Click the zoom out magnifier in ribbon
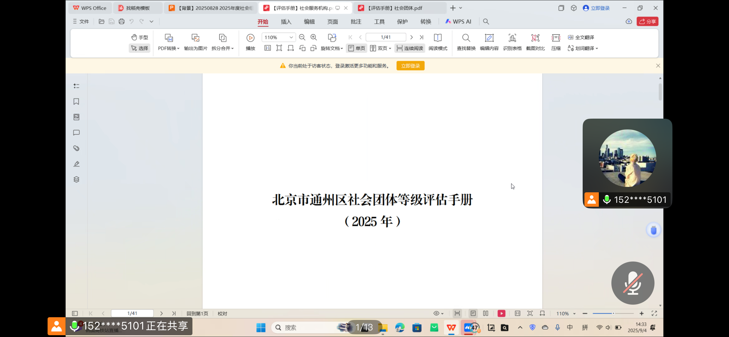Image resolution: width=729 pixels, height=337 pixels. click(x=302, y=37)
